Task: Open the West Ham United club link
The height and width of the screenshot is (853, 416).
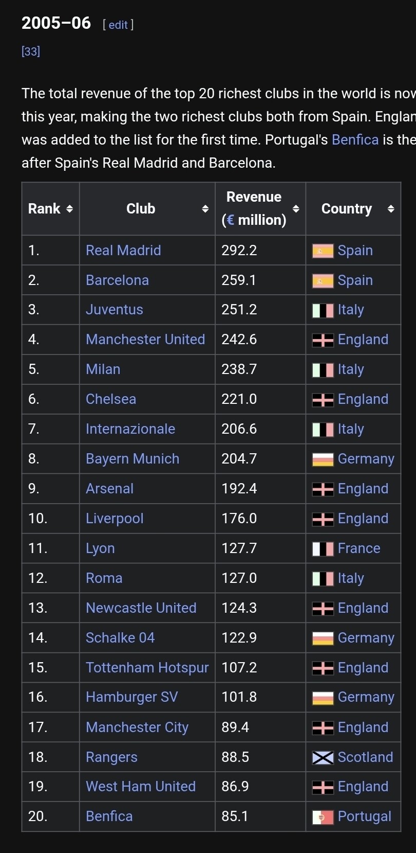Action: coord(141,787)
